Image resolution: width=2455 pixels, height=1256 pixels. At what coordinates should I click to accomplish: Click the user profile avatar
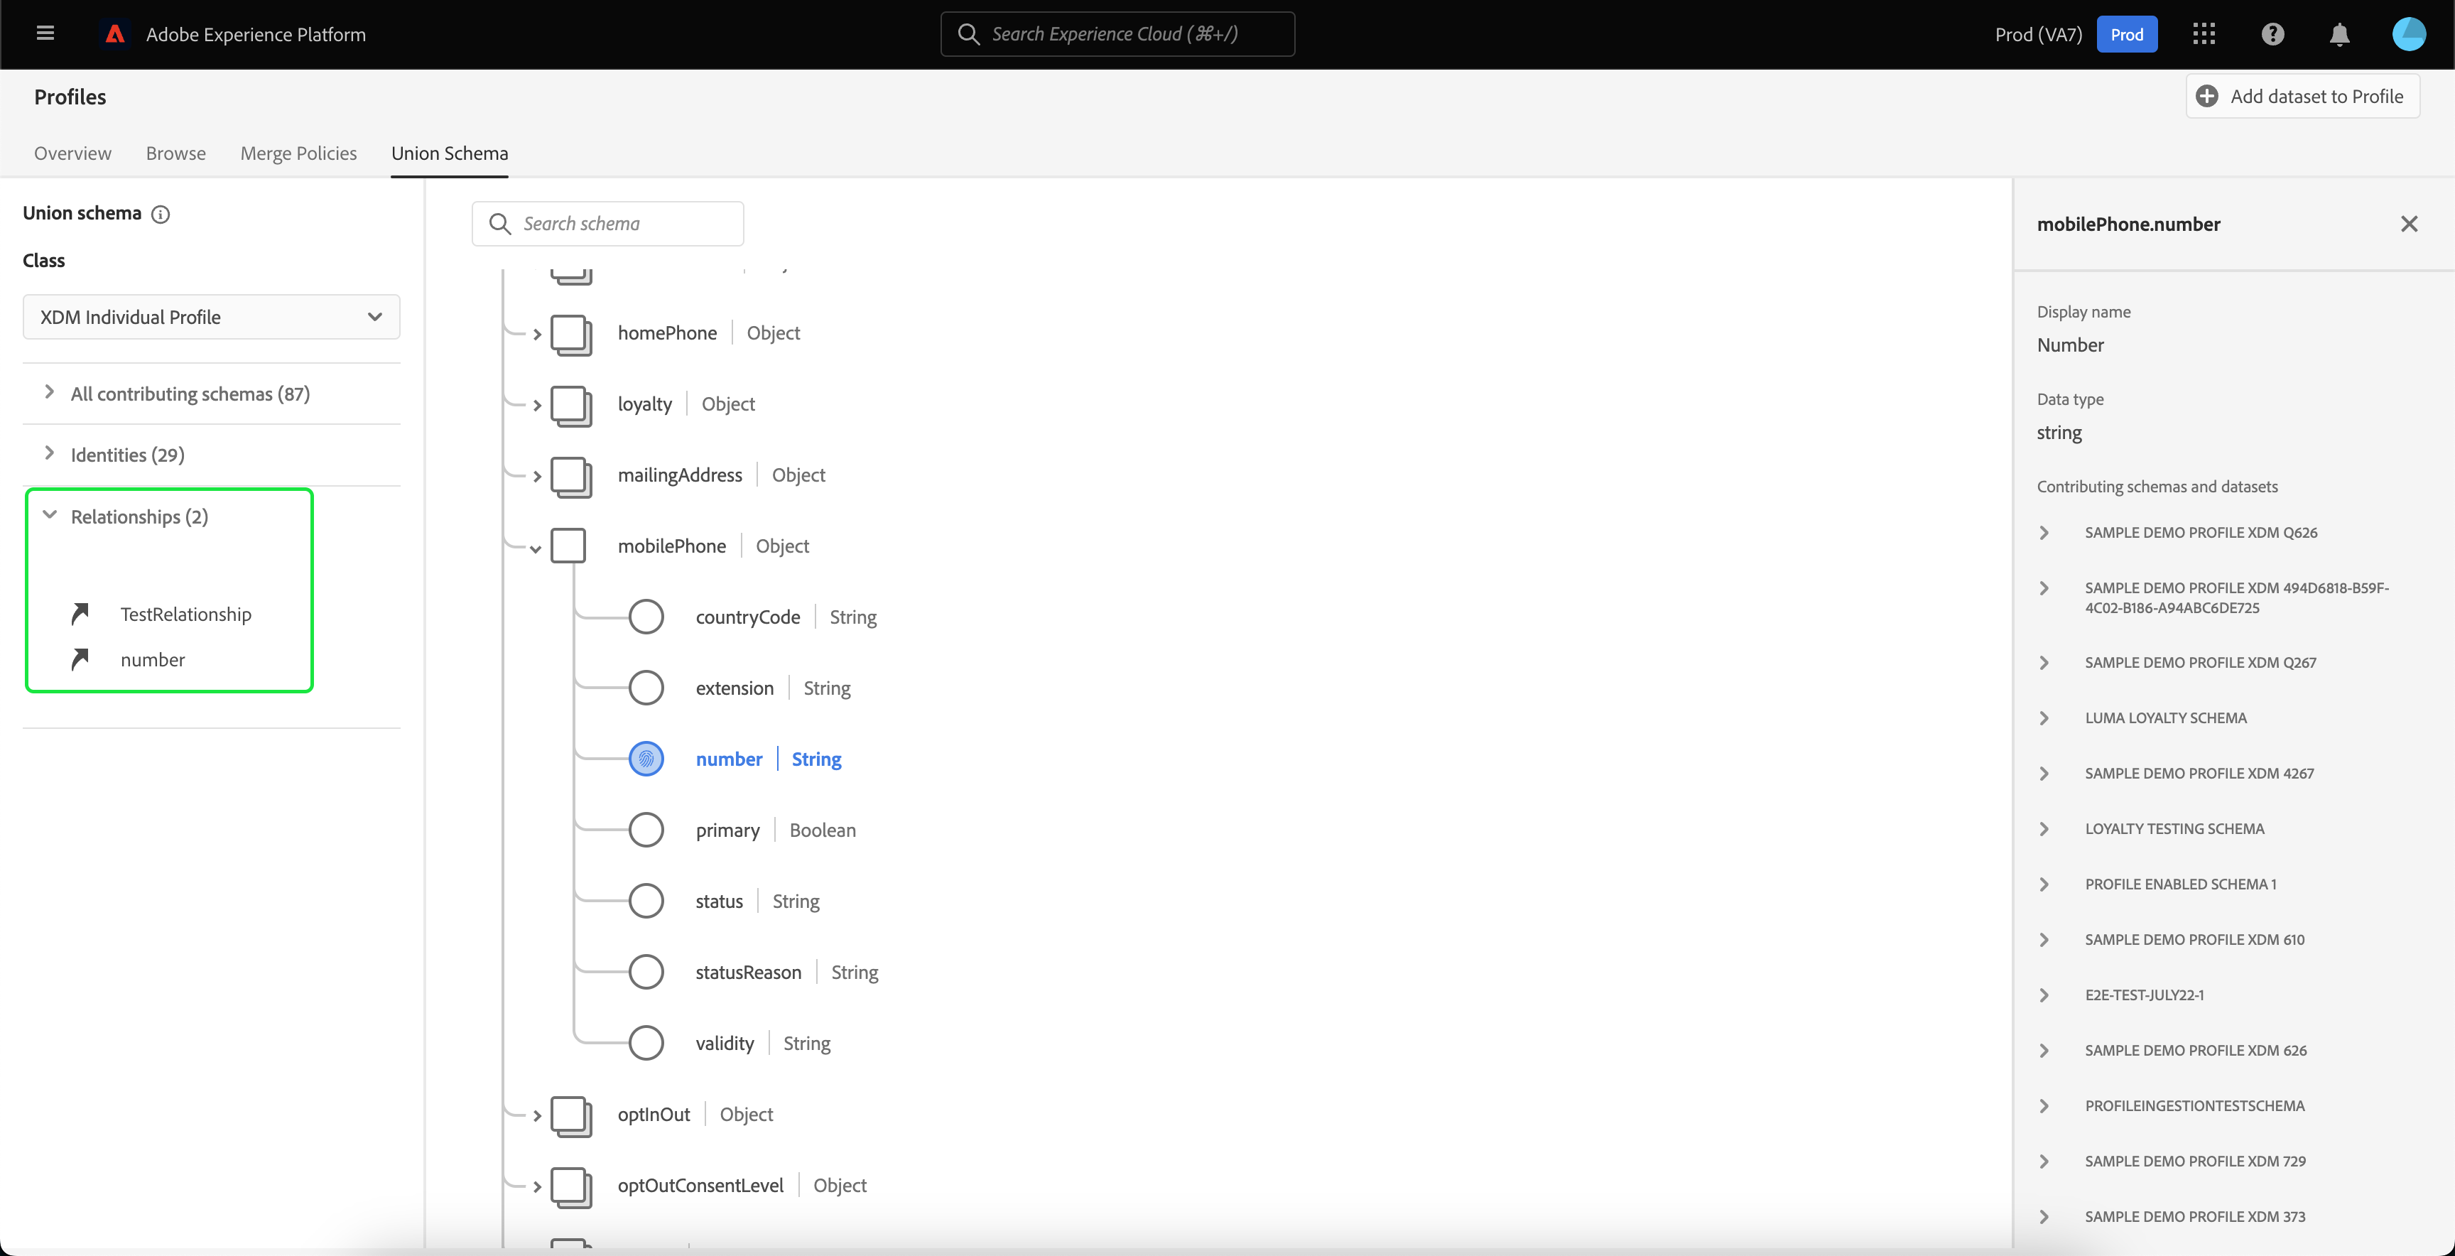(x=2408, y=34)
